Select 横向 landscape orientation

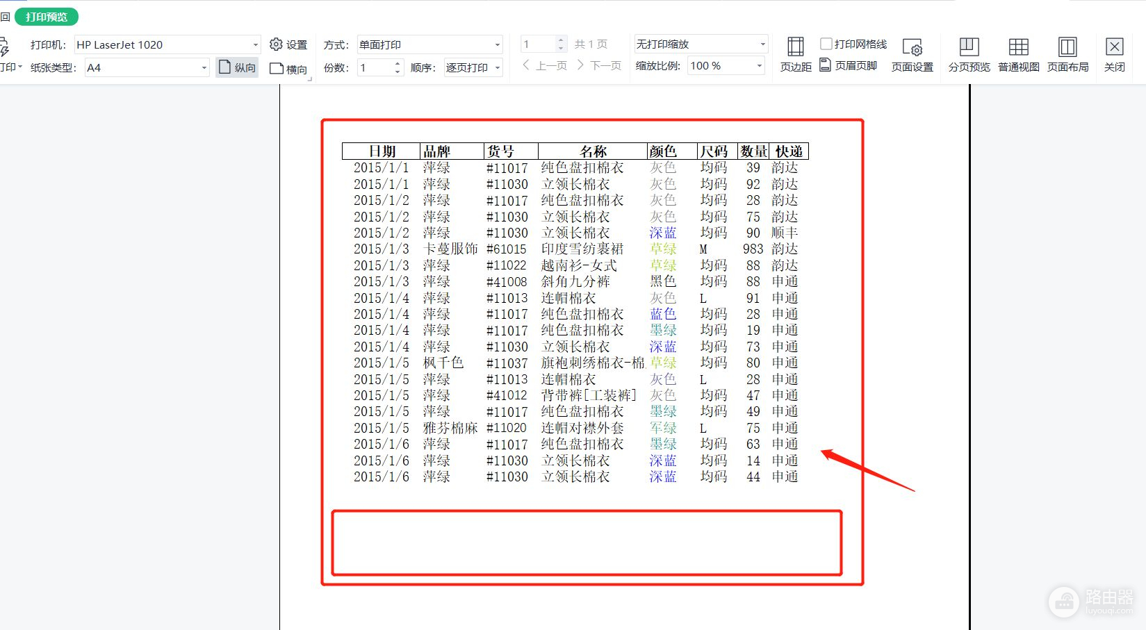click(288, 68)
